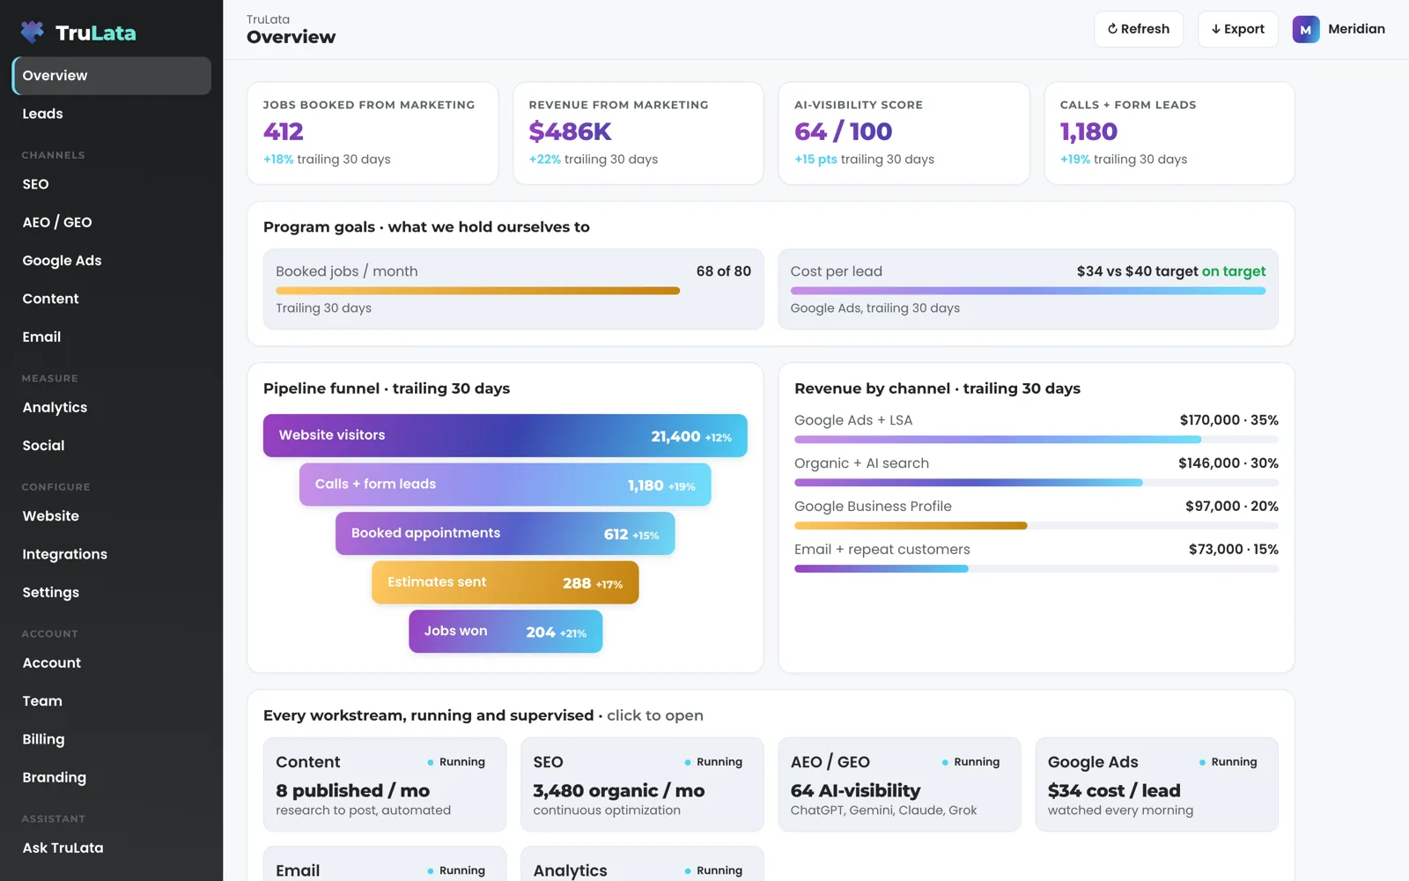The width and height of the screenshot is (1409, 881).
Task: Open Website under Configure
Action: (112, 516)
